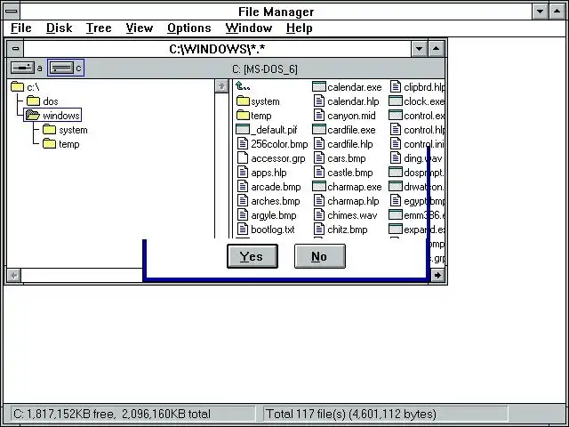Image resolution: width=569 pixels, height=427 pixels.
Task: Maximize the C:\WINDOWS child window
Action: click(x=437, y=49)
